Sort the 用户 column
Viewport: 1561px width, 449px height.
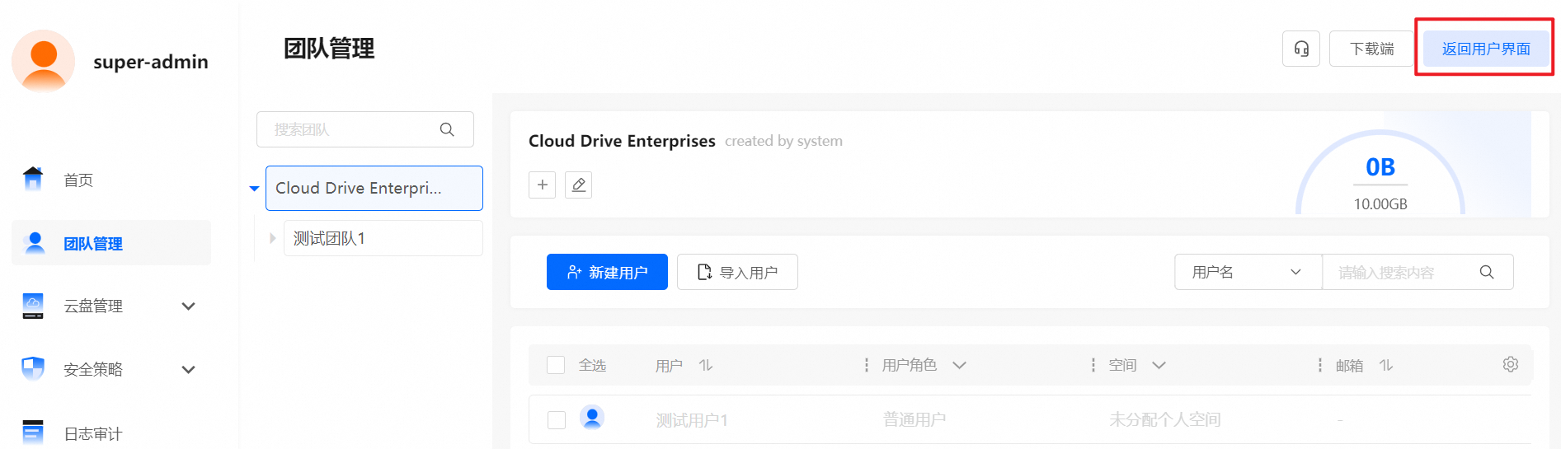point(706,365)
